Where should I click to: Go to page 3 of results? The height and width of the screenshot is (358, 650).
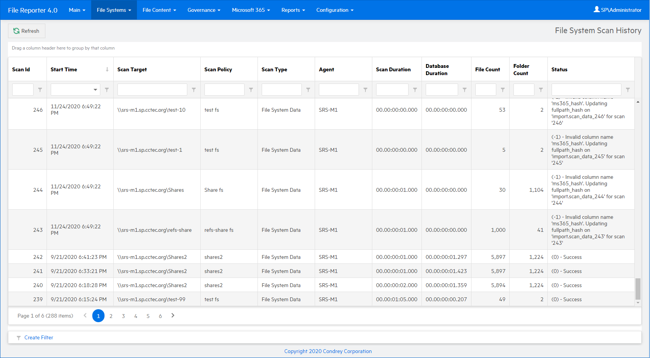pos(123,316)
